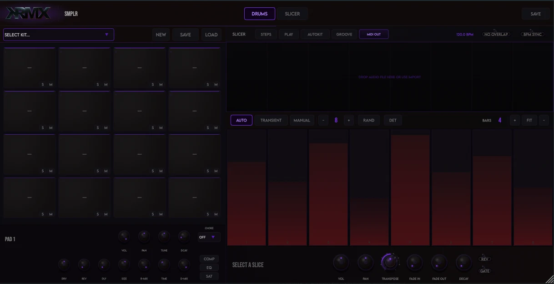Click the D-MIX knob
The height and width of the screenshot is (284, 554).
(184, 264)
